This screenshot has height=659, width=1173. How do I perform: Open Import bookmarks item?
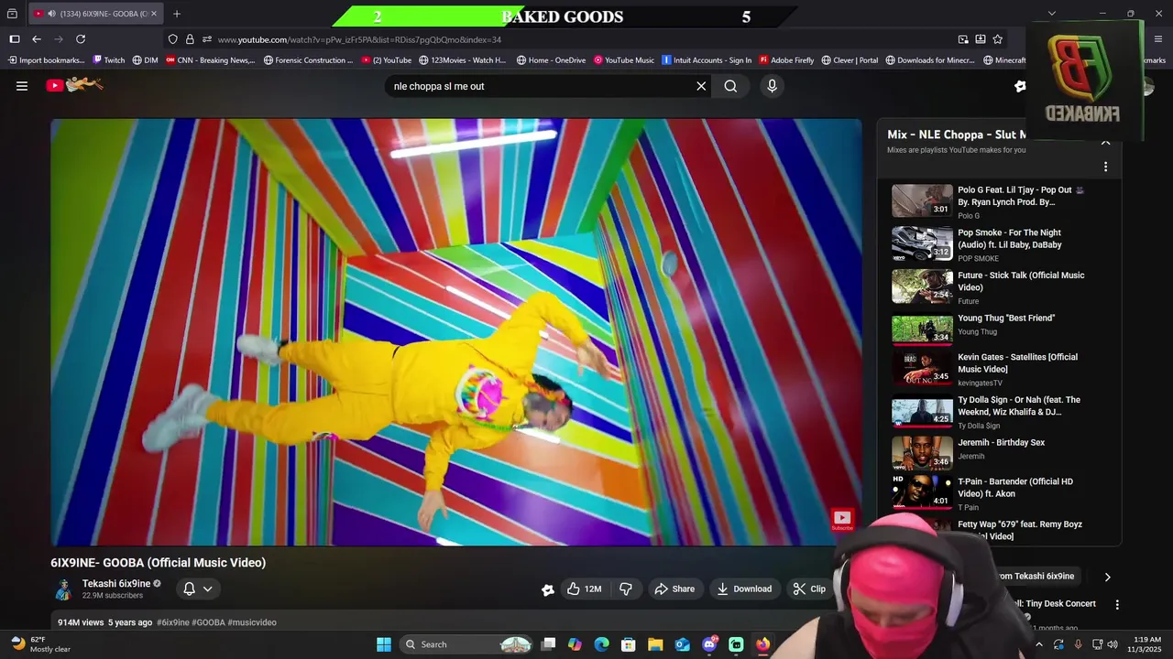46,60
